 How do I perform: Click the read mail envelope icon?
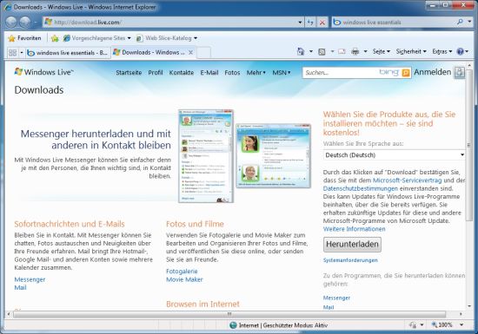click(x=342, y=51)
